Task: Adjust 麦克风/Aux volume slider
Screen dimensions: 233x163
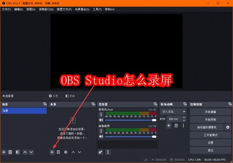Action: (130, 120)
